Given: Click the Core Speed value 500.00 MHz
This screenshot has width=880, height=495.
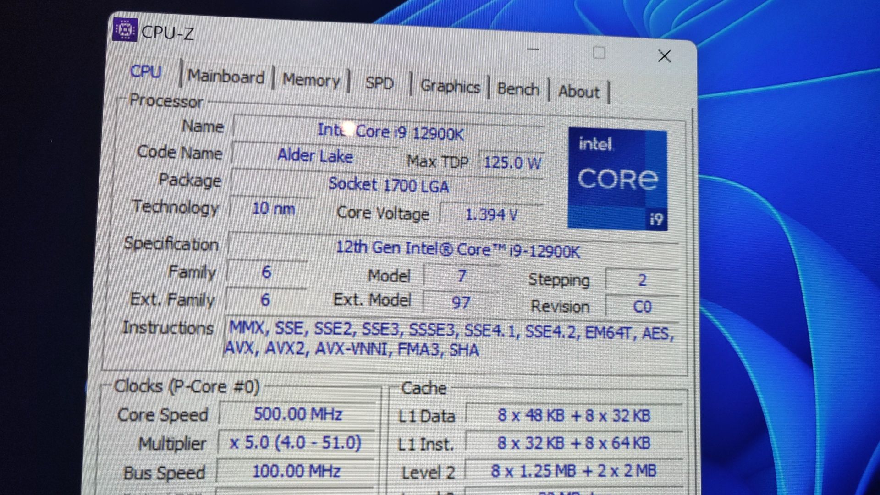Looking at the screenshot, I should (x=298, y=414).
